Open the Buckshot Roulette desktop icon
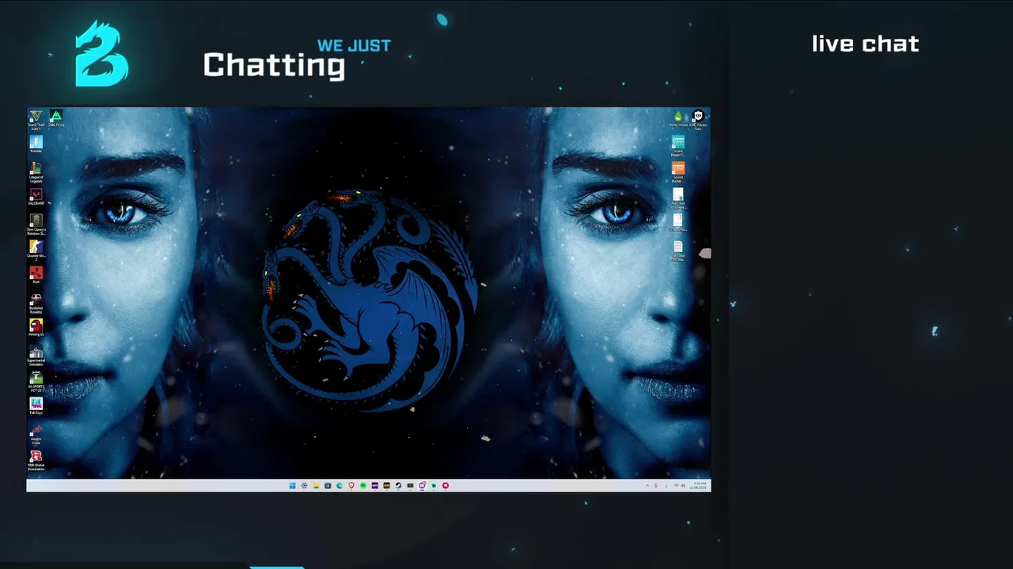1013x569 pixels. pyautogui.click(x=36, y=302)
